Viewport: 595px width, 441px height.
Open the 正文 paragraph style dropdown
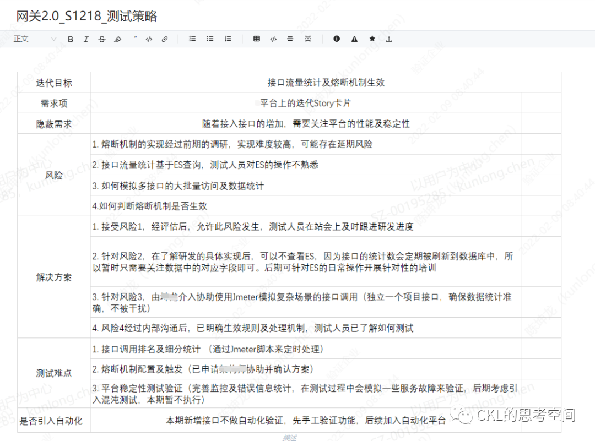tap(35, 39)
